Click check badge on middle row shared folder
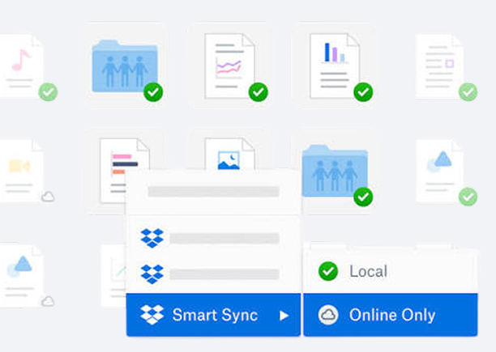The image size is (496, 352). 363,197
